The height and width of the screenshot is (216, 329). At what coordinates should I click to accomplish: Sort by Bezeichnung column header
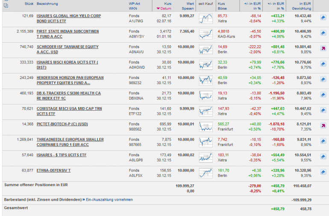[x=47, y=4]
